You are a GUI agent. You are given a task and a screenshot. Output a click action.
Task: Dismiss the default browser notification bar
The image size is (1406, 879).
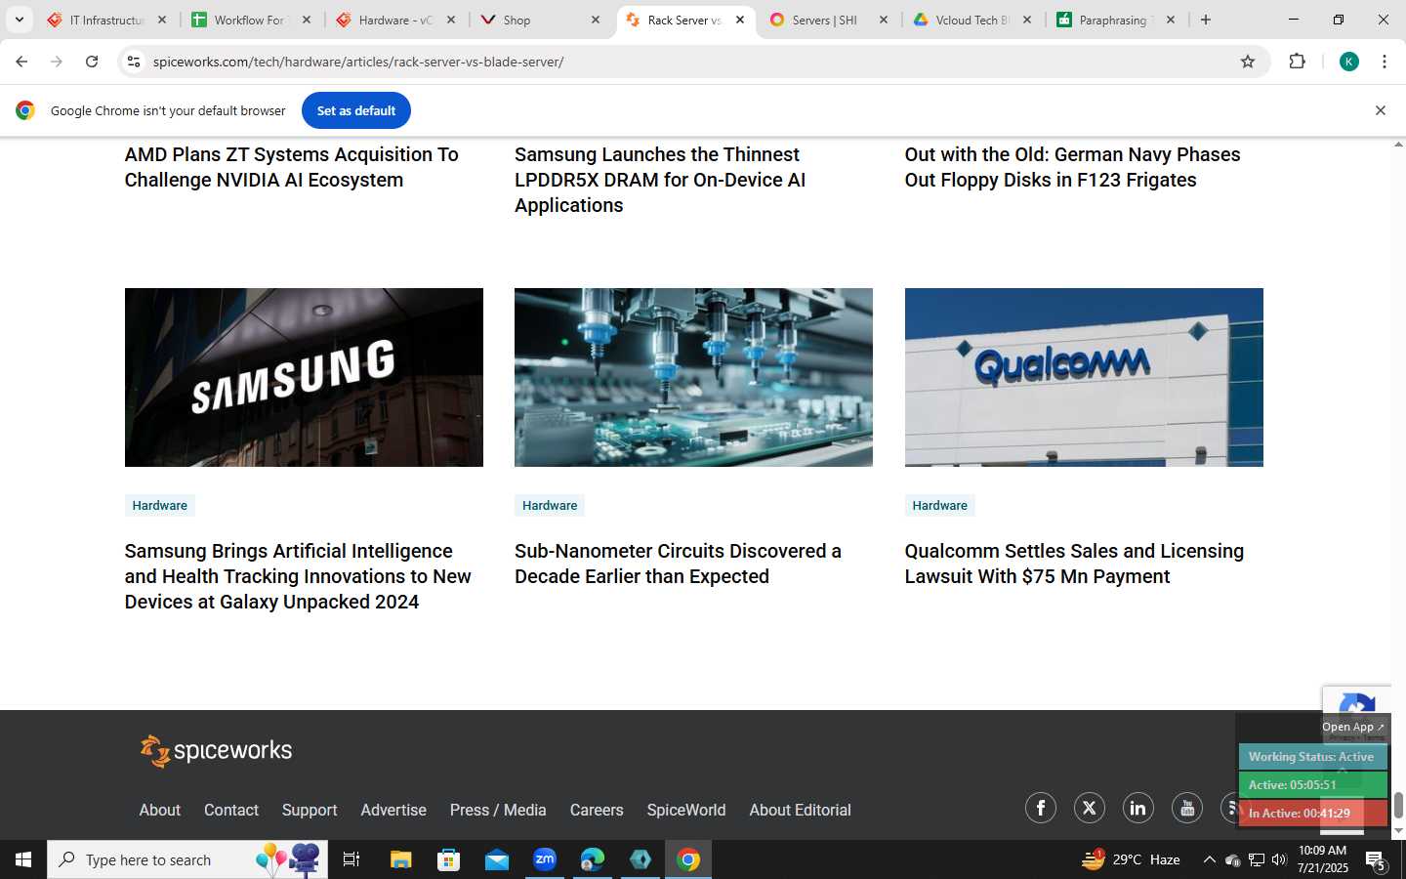click(1381, 110)
